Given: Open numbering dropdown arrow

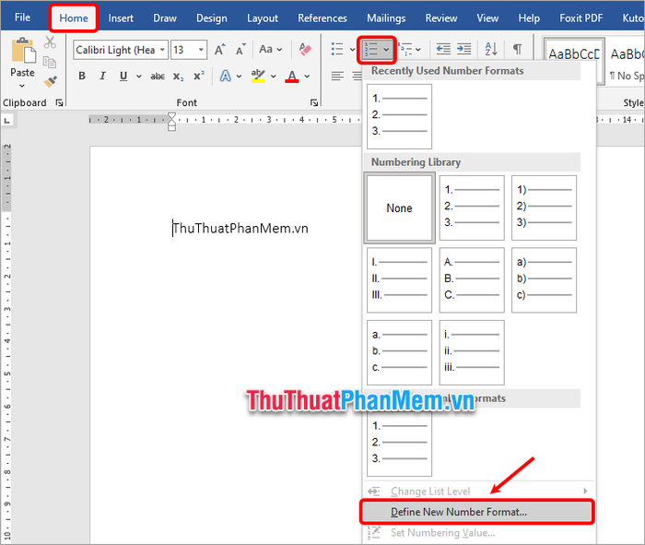Looking at the screenshot, I should (386, 50).
